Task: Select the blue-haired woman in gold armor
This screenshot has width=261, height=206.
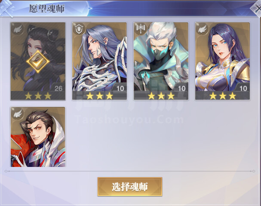Action: pos(223,61)
